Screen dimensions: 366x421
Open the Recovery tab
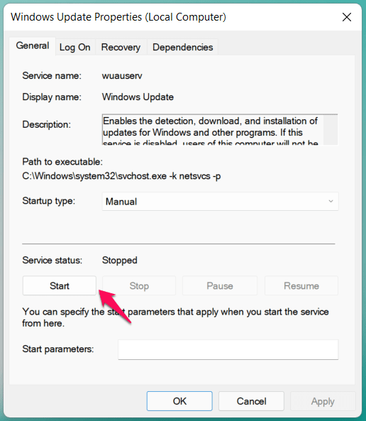[121, 48]
